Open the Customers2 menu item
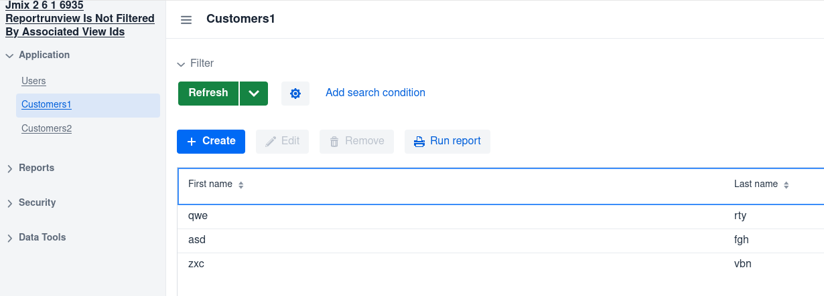The height and width of the screenshot is (296, 824). [x=46, y=128]
